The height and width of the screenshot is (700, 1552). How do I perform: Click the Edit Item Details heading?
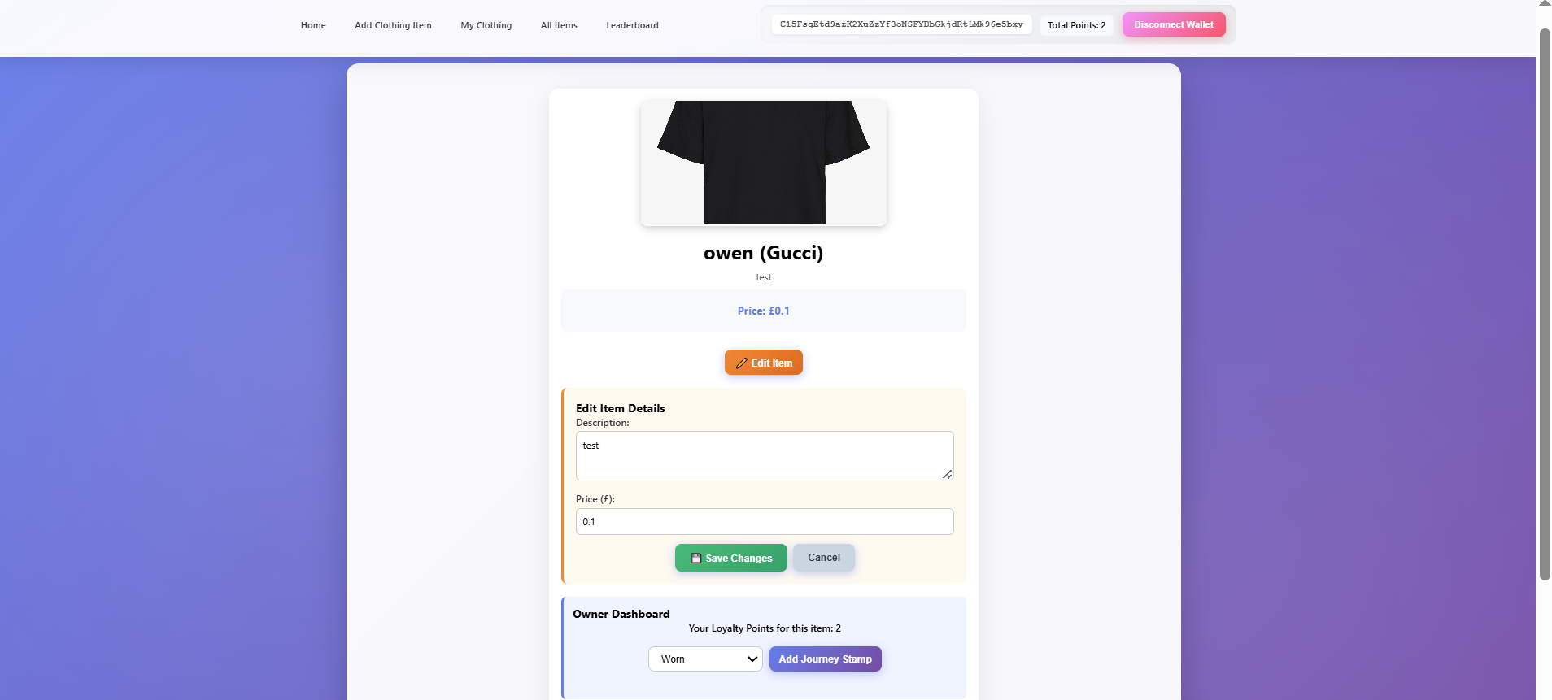[x=620, y=408]
